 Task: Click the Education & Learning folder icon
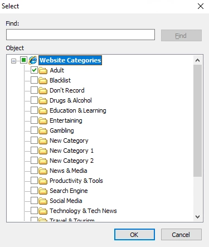click(x=43, y=110)
